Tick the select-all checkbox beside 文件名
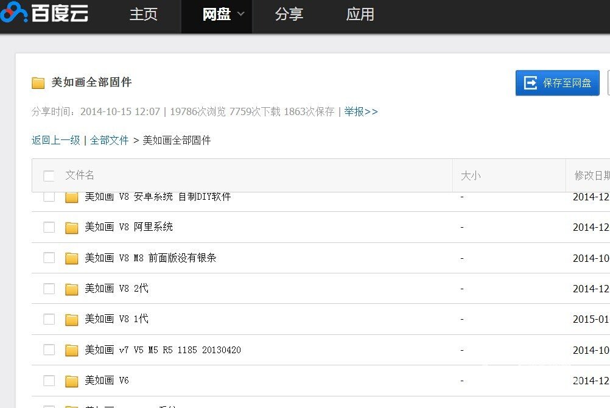Image resolution: width=610 pixels, height=408 pixels. pos(49,175)
